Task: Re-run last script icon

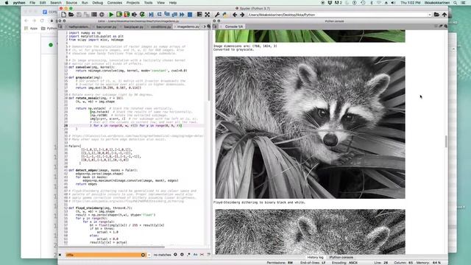Action: coord(142,15)
